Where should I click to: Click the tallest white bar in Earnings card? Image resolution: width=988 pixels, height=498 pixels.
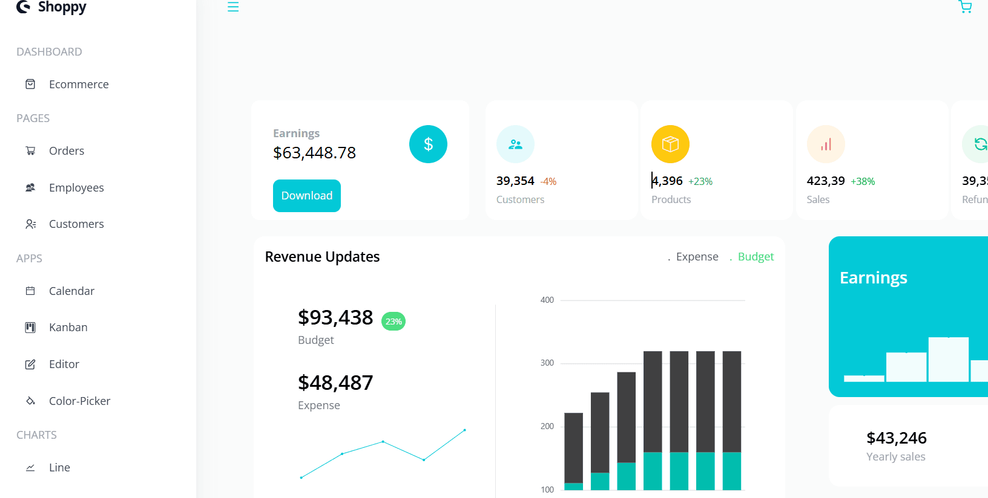pos(949,359)
